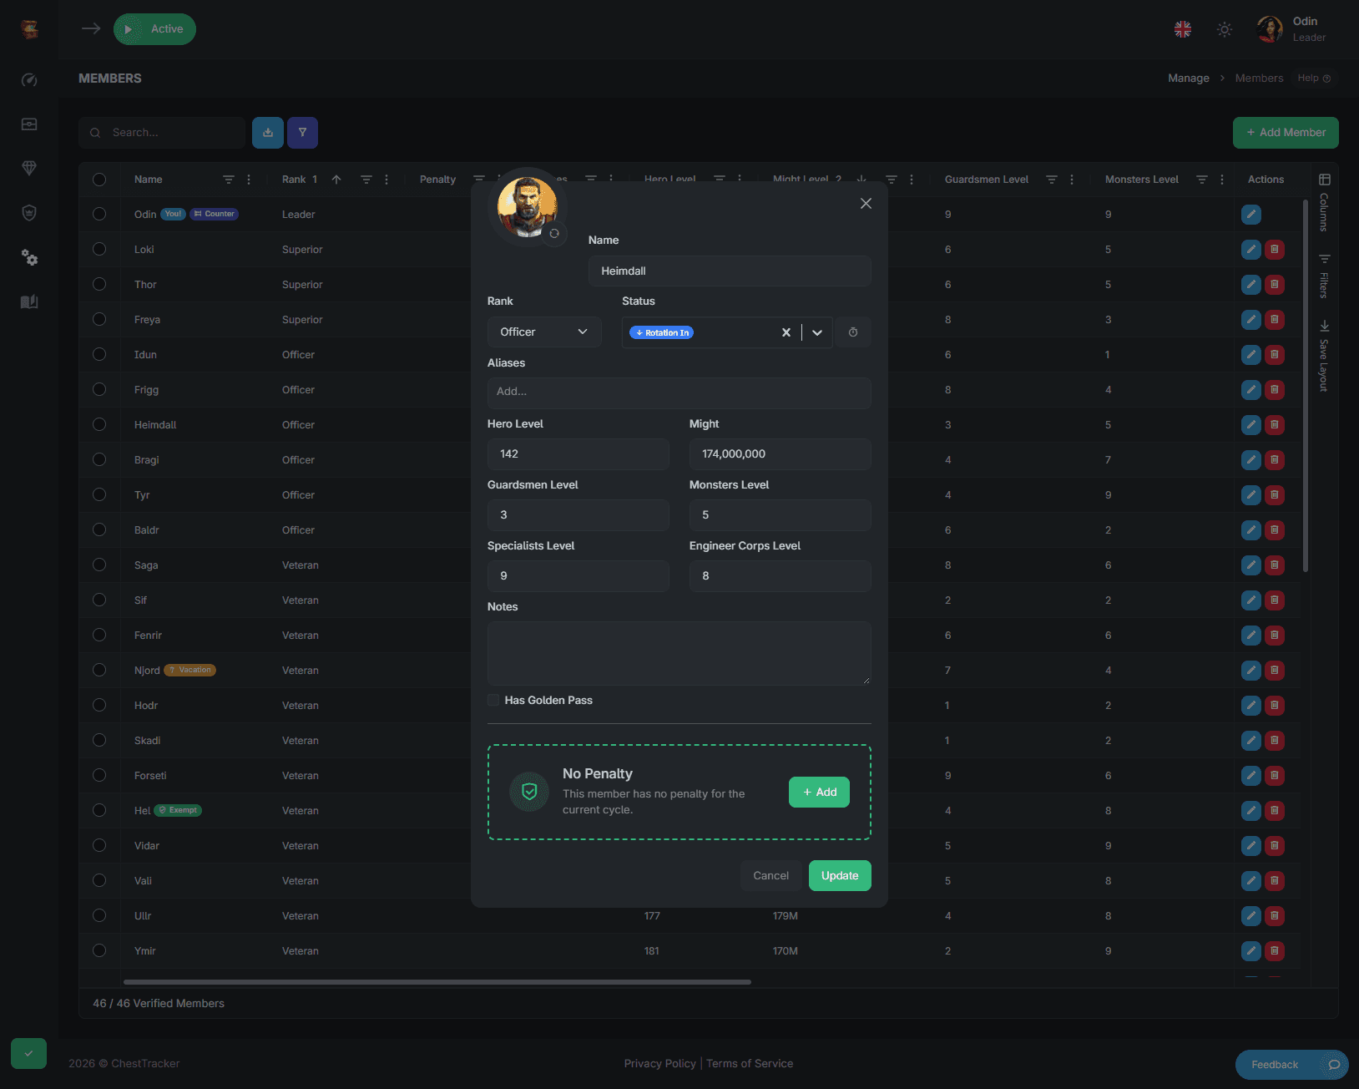This screenshot has height=1089, width=1359.
Task: Open the Filters side panel tab
Action: pyautogui.click(x=1324, y=276)
